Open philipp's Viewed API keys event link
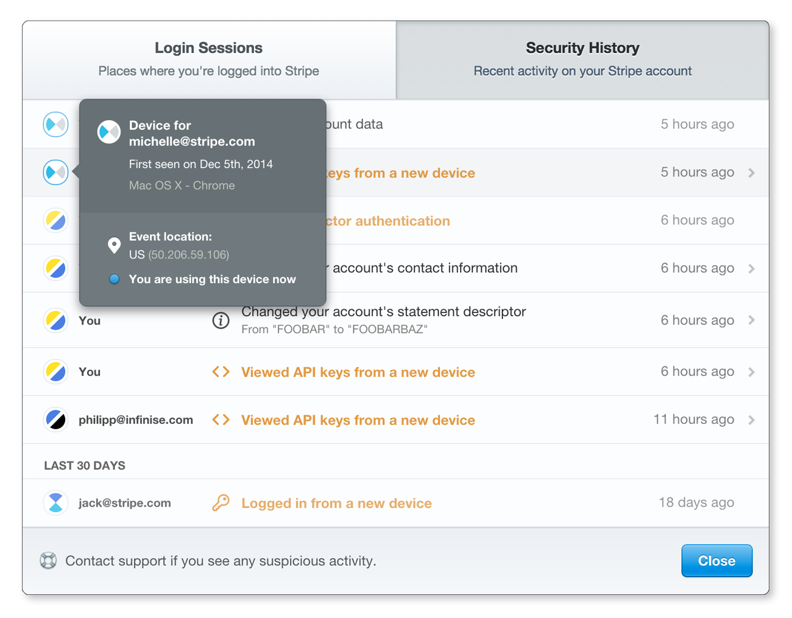Screen dimensions: 792x618 358,420
